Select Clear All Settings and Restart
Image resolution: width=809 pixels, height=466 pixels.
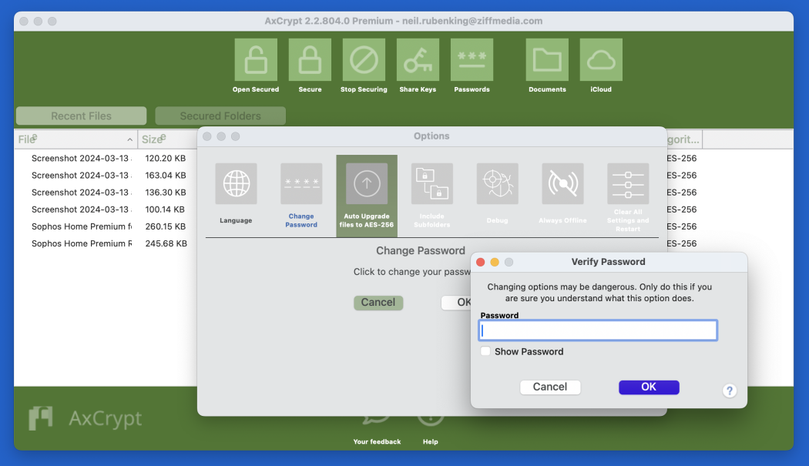click(627, 183)
